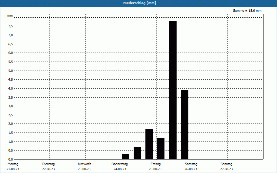This screenshot has height=173, width=277.
Task: Click the mm unit label on y-axis
Action: pos(10,16)
